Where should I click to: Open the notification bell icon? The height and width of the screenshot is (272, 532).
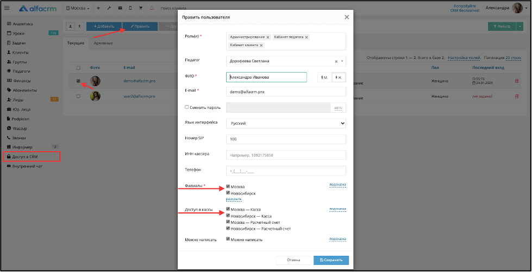[151, 8]
